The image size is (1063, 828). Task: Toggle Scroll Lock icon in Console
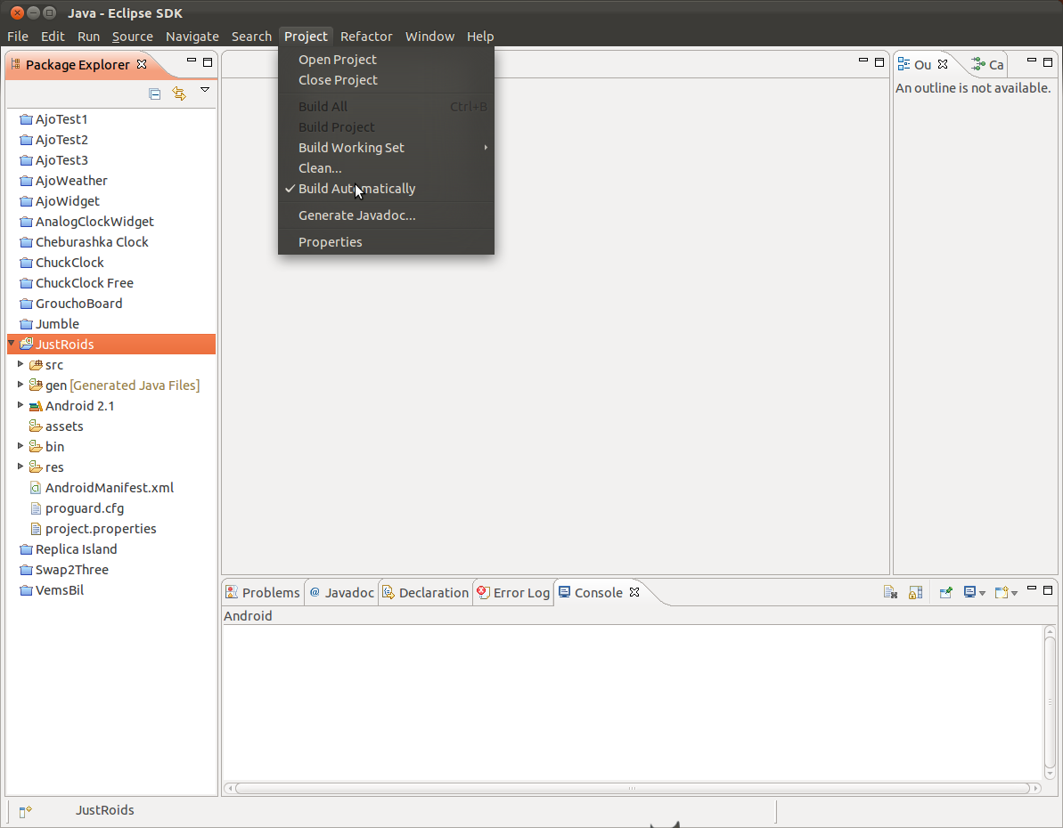click(x=915, y=592)
